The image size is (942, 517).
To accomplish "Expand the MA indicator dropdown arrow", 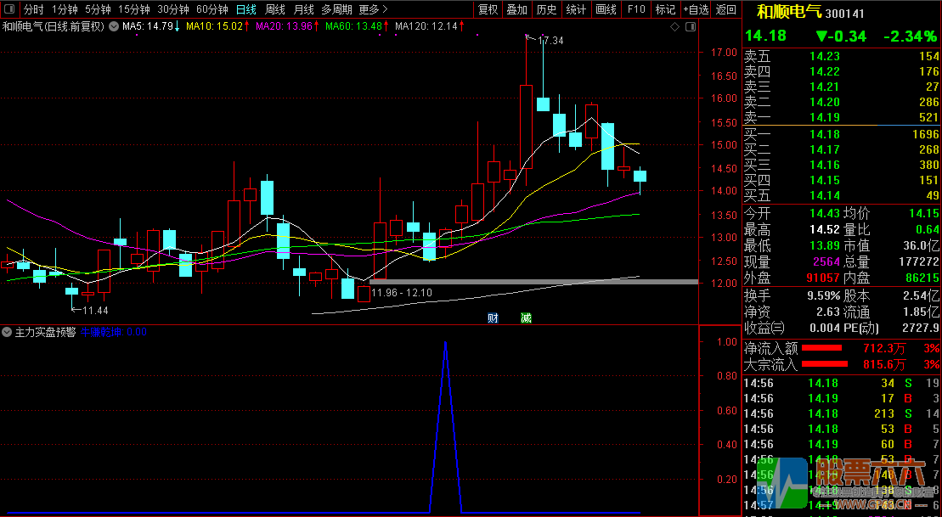I will [x=114, y=26].
